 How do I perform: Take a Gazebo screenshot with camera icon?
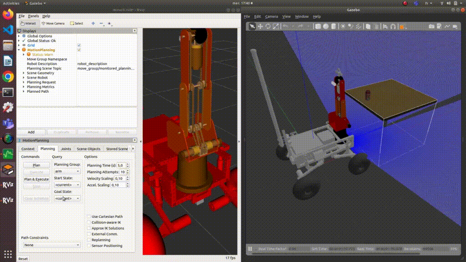click(x=431, y=26)
